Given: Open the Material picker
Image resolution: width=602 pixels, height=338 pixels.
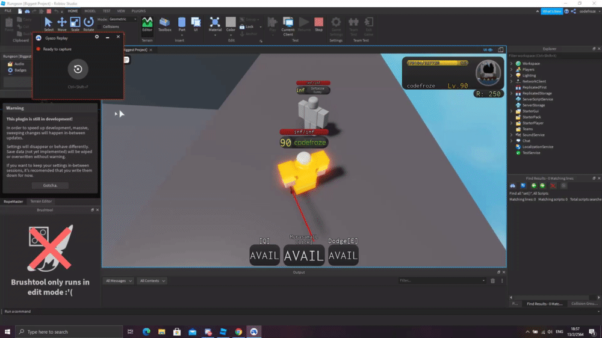Looking at the screenshot, I should point(215,25).
